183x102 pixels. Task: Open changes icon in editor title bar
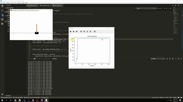[x=173, y=5]
